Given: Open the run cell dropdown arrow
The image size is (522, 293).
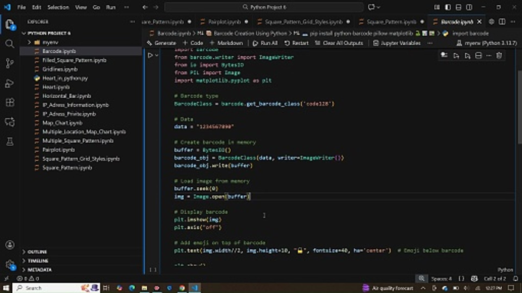Looking at the screenshot, I should pyautogui.click(x=157, y=56).
